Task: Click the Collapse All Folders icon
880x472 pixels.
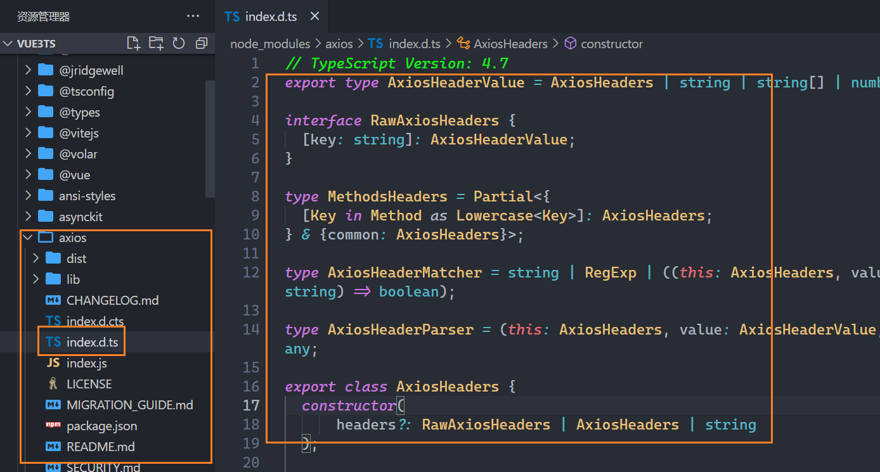Action: [202, 43]
